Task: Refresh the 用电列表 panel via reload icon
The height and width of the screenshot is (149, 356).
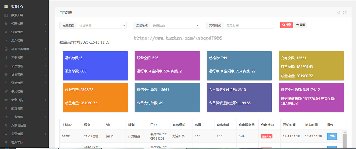Action: point(339,12)
